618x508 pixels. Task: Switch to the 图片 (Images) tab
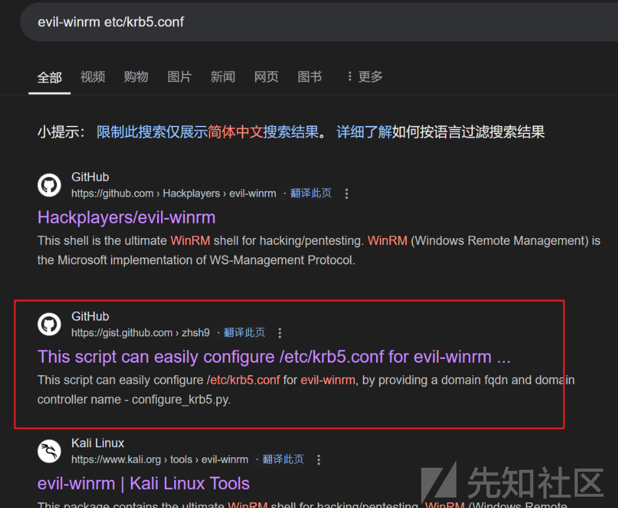pyautogui.click(x=179, y=76)
